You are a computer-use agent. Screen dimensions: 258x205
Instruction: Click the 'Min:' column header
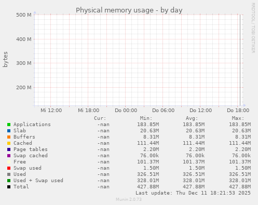coord(146,118)
